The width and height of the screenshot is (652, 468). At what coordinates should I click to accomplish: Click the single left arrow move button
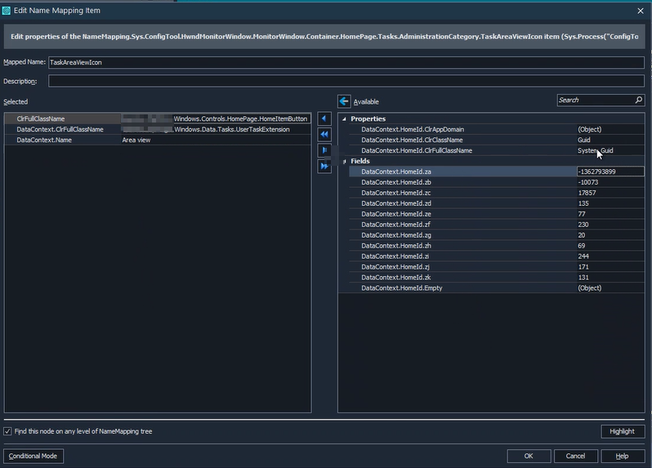(x=324, y=119)
